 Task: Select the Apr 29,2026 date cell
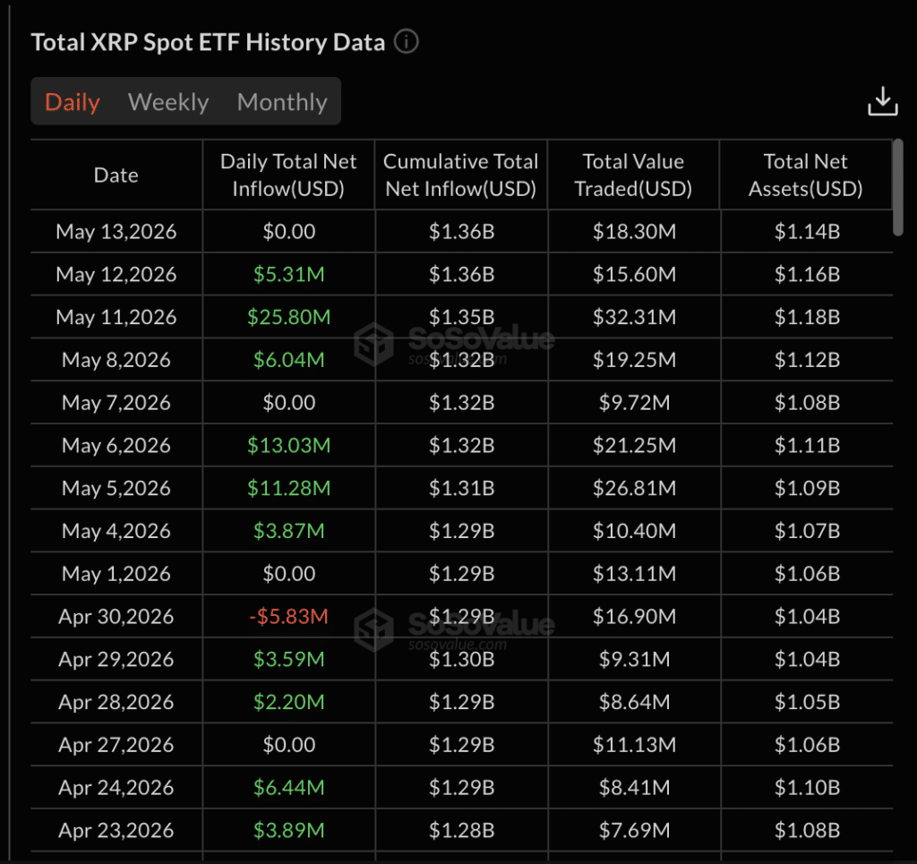pyautogui.click(x=116, y=659)
